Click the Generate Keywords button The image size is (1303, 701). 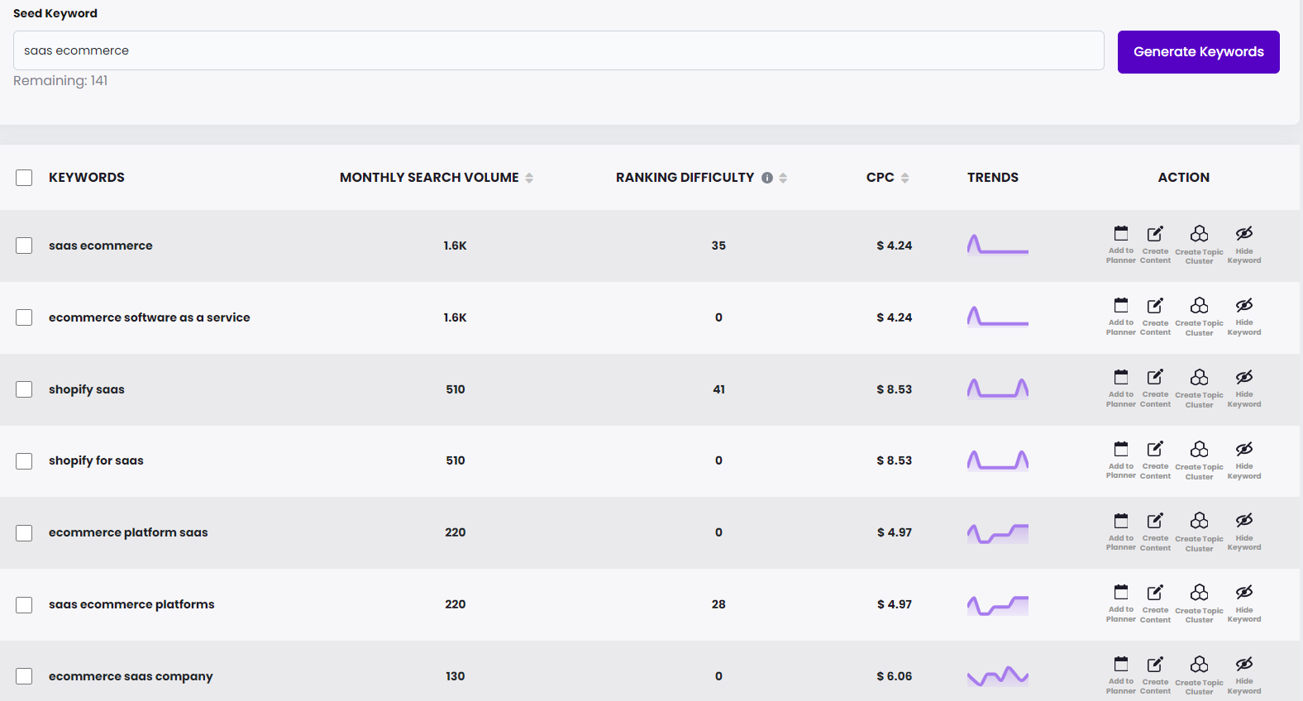point(1199,52)
